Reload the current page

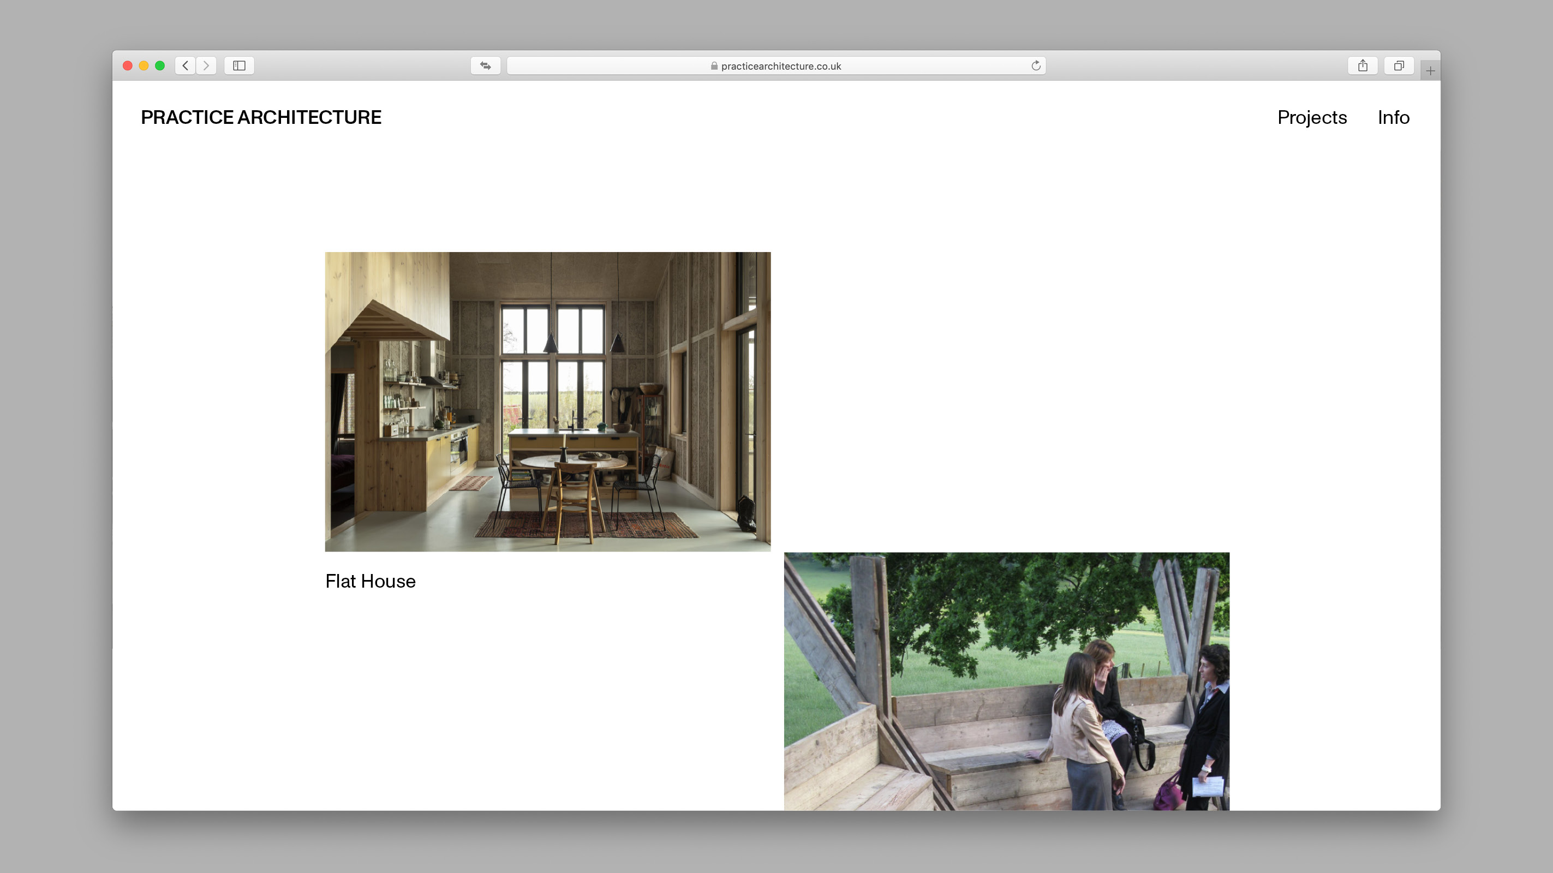coord(1036,65)
